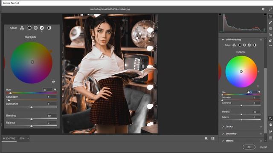Toggle Effects panel visibility eye
Screen dimensions: 273x153
pos(261,141)
